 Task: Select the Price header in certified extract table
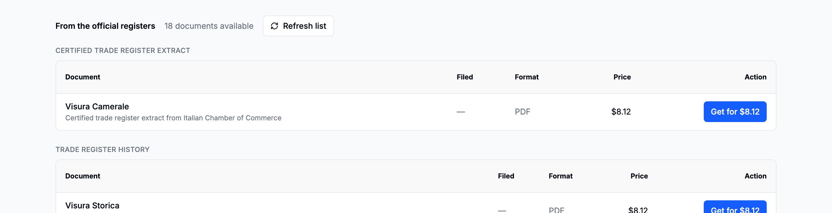pos(622,77)
